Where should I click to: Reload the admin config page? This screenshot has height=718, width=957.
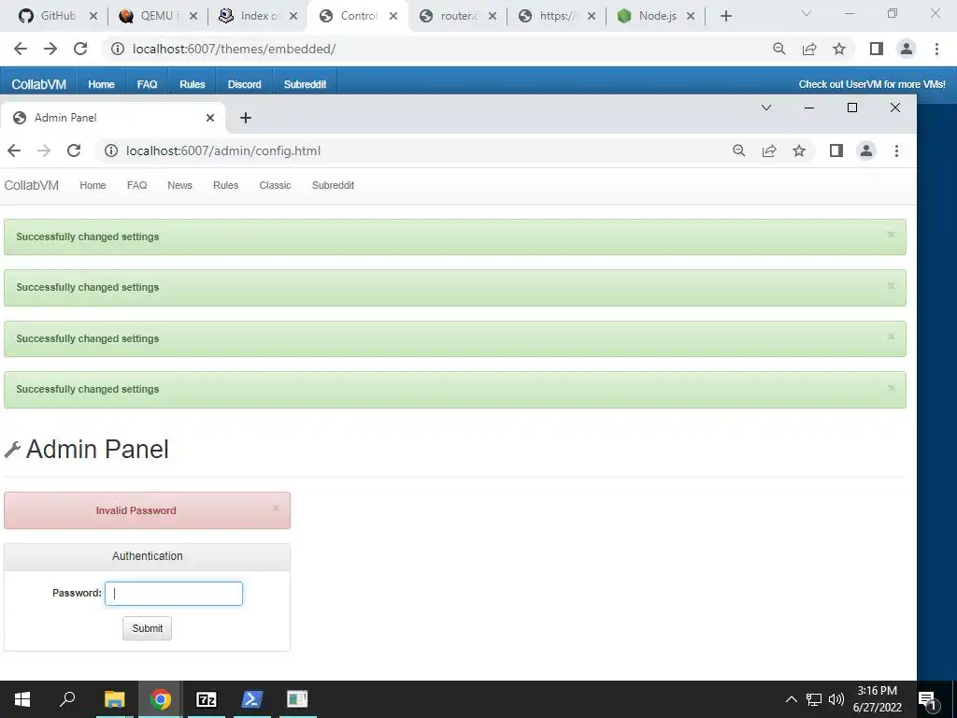pos(74,151)
